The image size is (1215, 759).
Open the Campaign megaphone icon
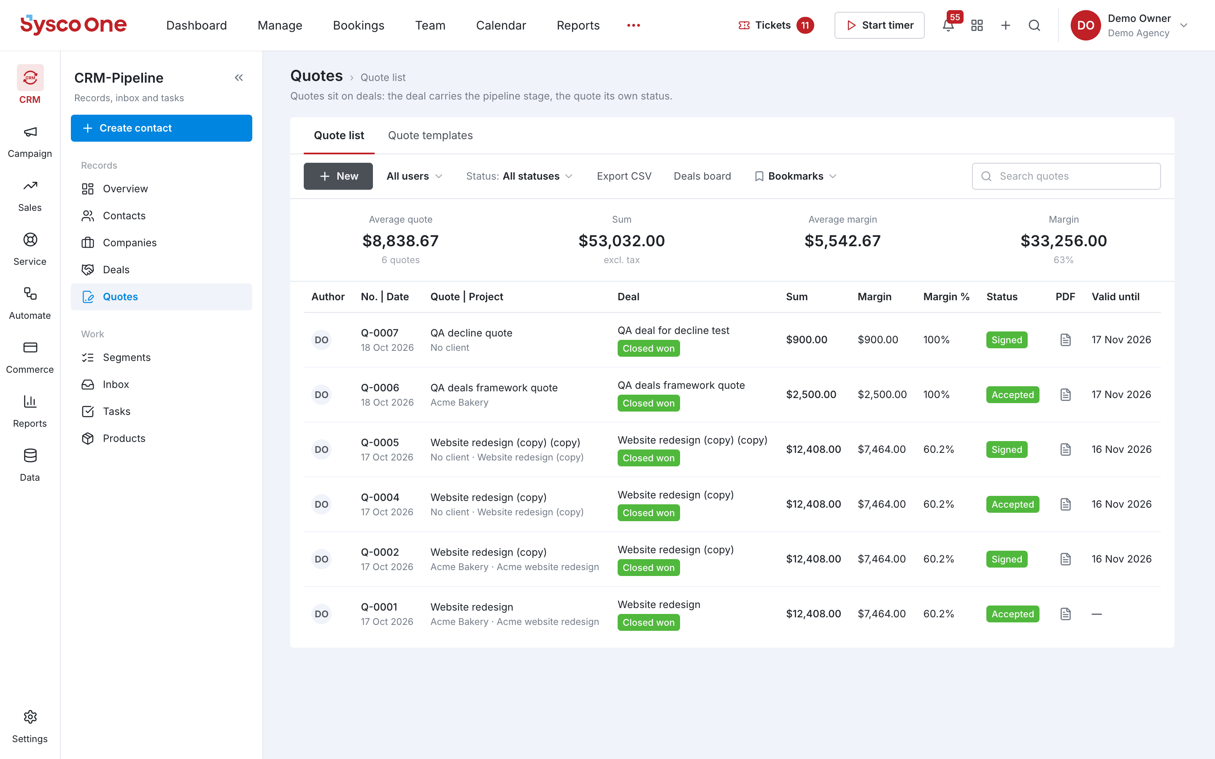[30, 132]
